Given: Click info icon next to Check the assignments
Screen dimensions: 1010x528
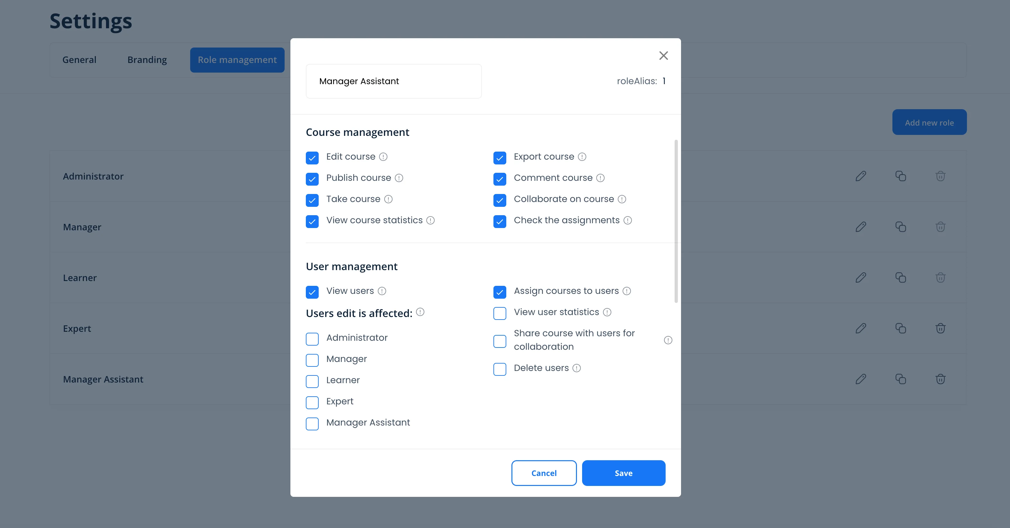Looking at the screenshot, I should point(627,220).
